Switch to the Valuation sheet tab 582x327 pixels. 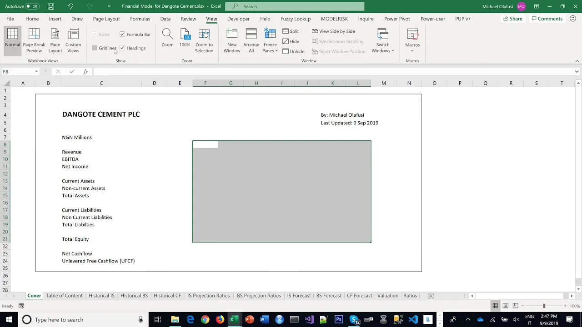click(x=388, y=296)
